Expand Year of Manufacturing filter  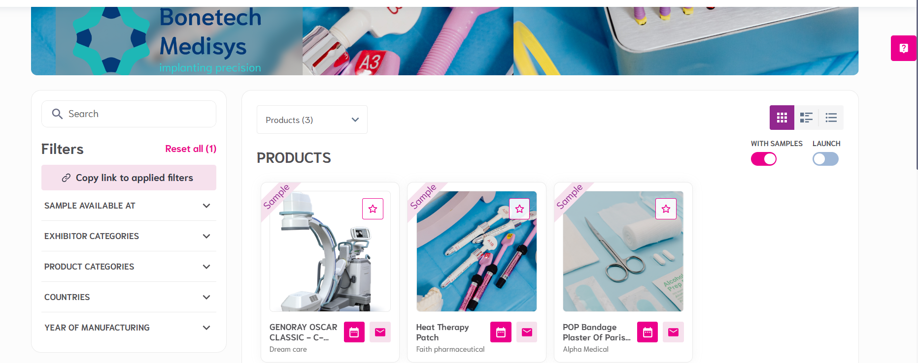coord(128,328)
